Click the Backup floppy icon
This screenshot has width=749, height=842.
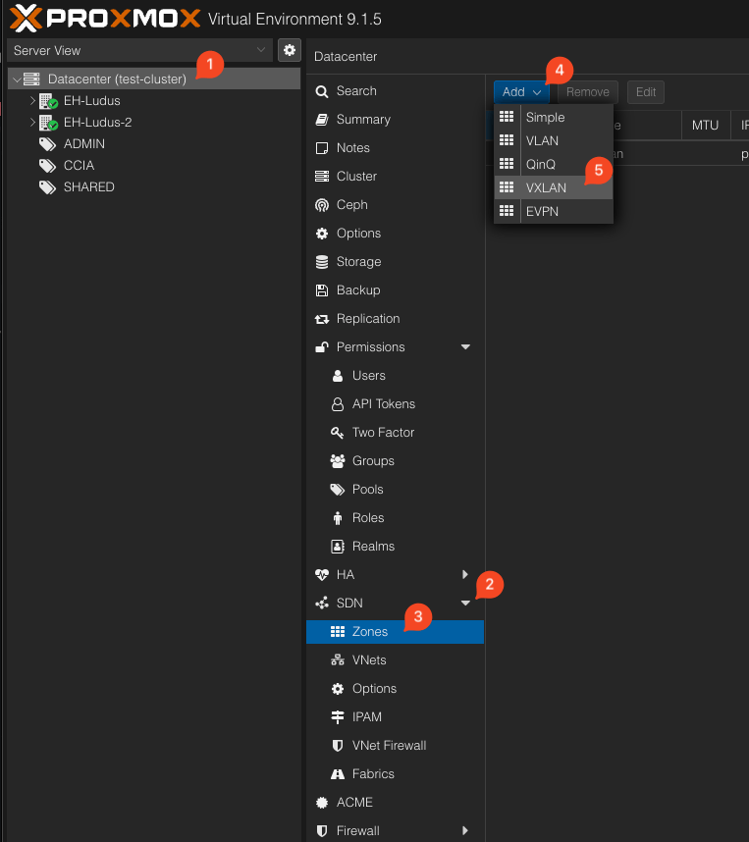(x=322, y=290)
